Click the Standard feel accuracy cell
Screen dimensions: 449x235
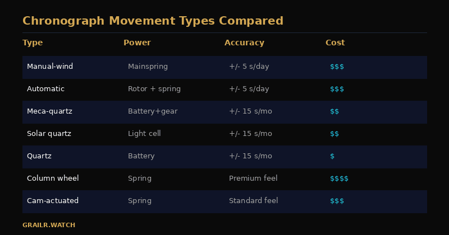(254, 201)
